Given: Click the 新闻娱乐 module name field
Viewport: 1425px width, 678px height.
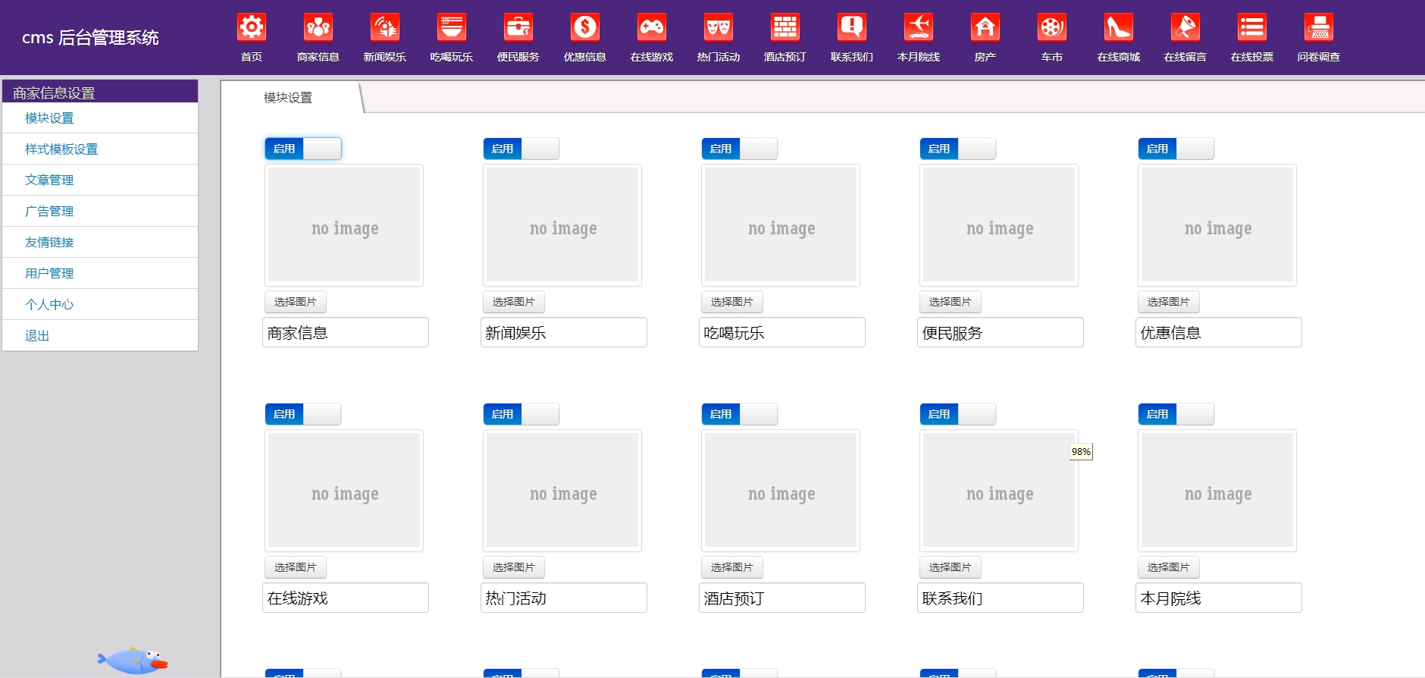Looking at the screenshot, I should point(564,332).
